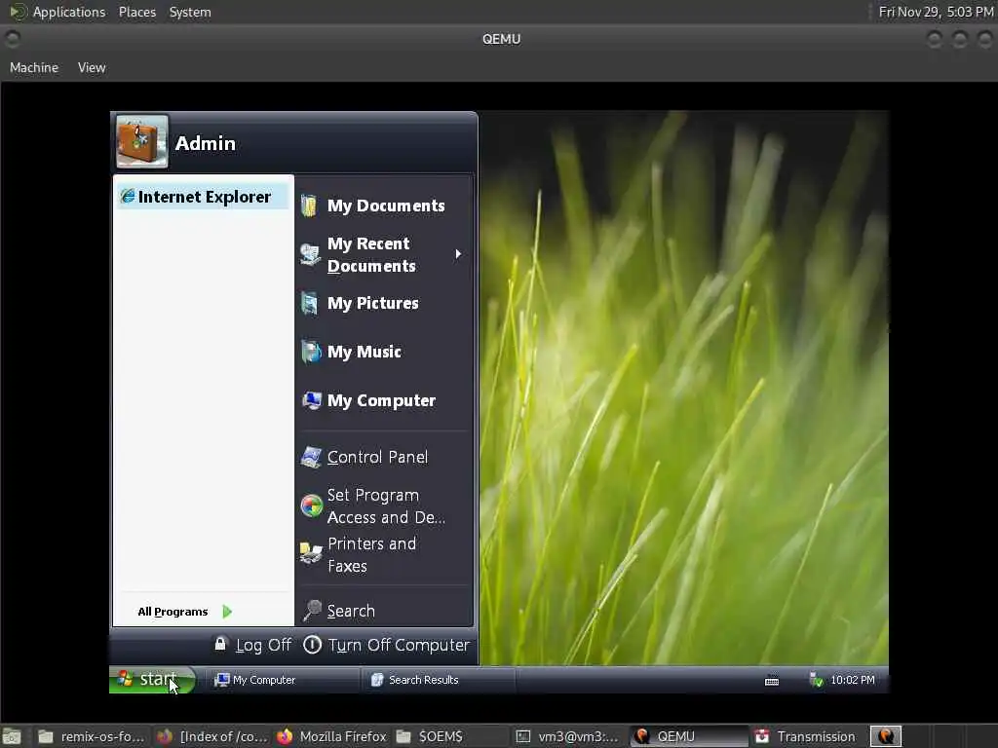Switch to the vm3@vm3 terminal window
The width and height of the screenshot is (998, 748).
pyautogui.click(x=568, y=736)
